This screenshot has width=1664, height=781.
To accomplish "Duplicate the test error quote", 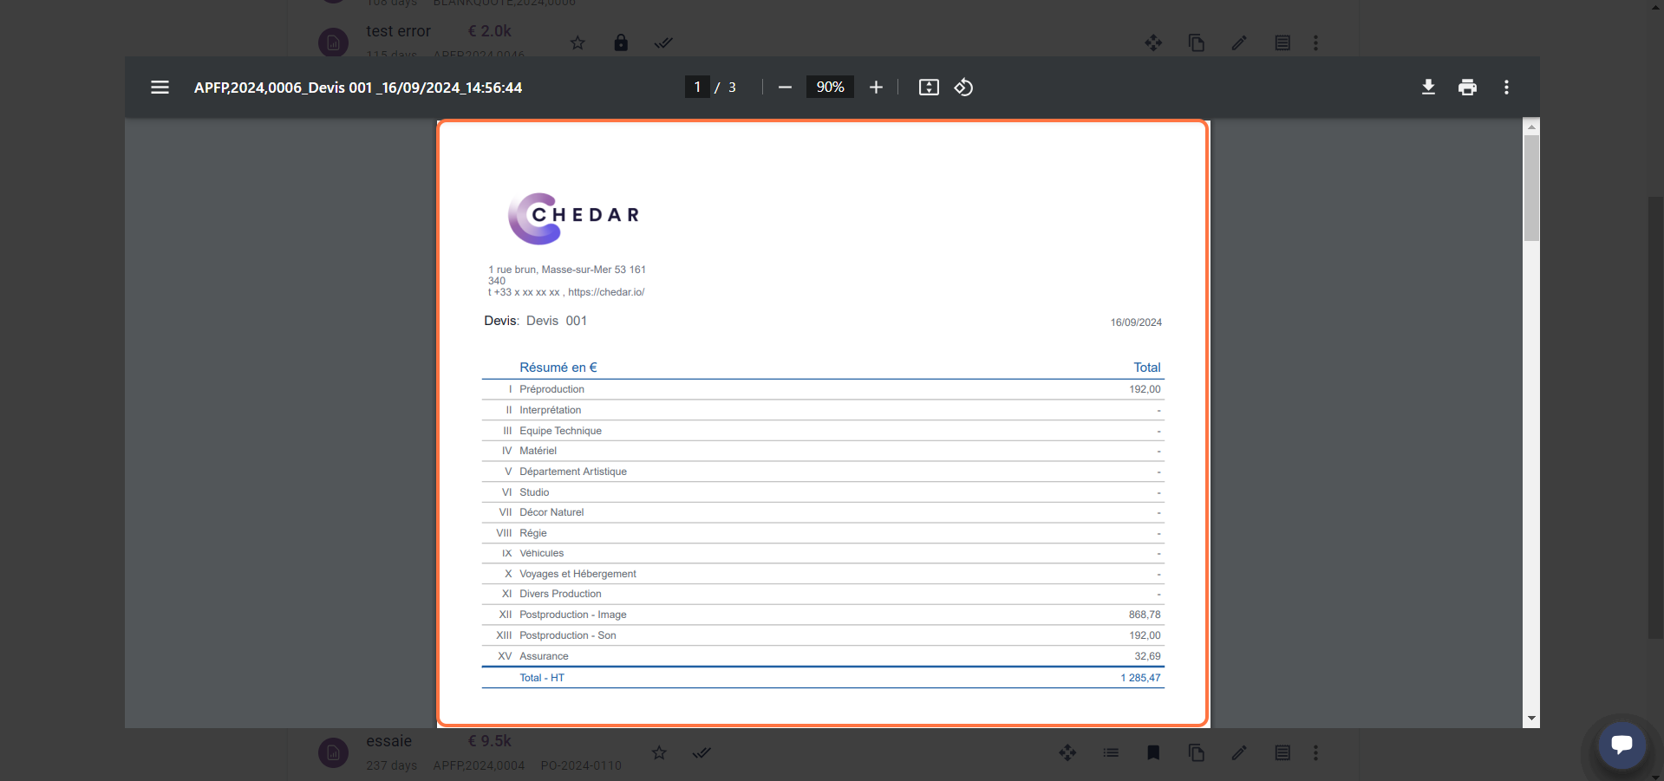I will [1197, 42].
